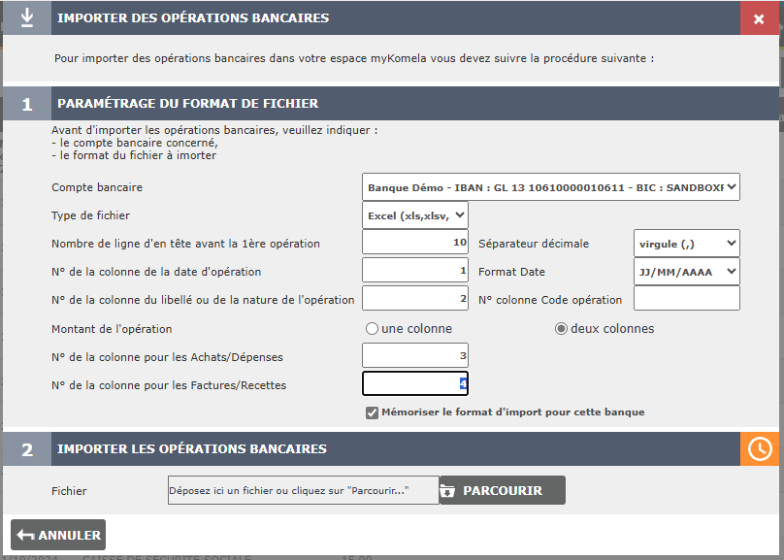Uncheck 'Mémoriser le format d'import' checkbox

coord(372,412)
